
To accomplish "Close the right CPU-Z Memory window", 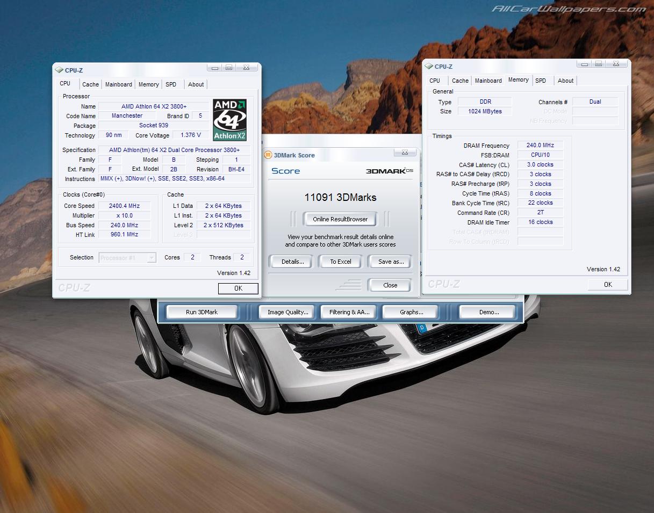I will click(616, 64).
